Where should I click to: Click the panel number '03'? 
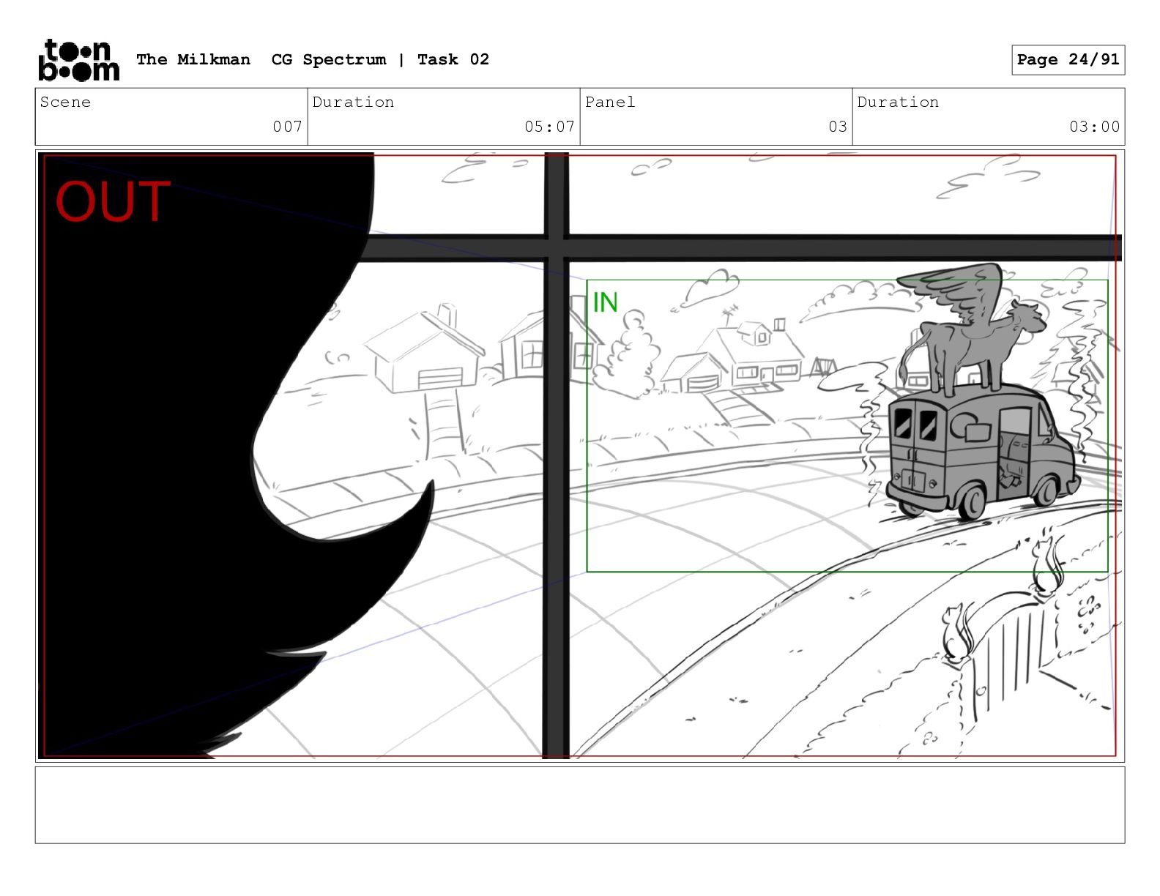[838, 127]
